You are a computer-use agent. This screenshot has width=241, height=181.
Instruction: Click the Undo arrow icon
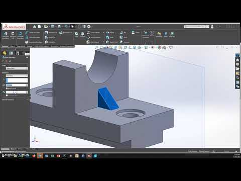(x=66, y=27)
